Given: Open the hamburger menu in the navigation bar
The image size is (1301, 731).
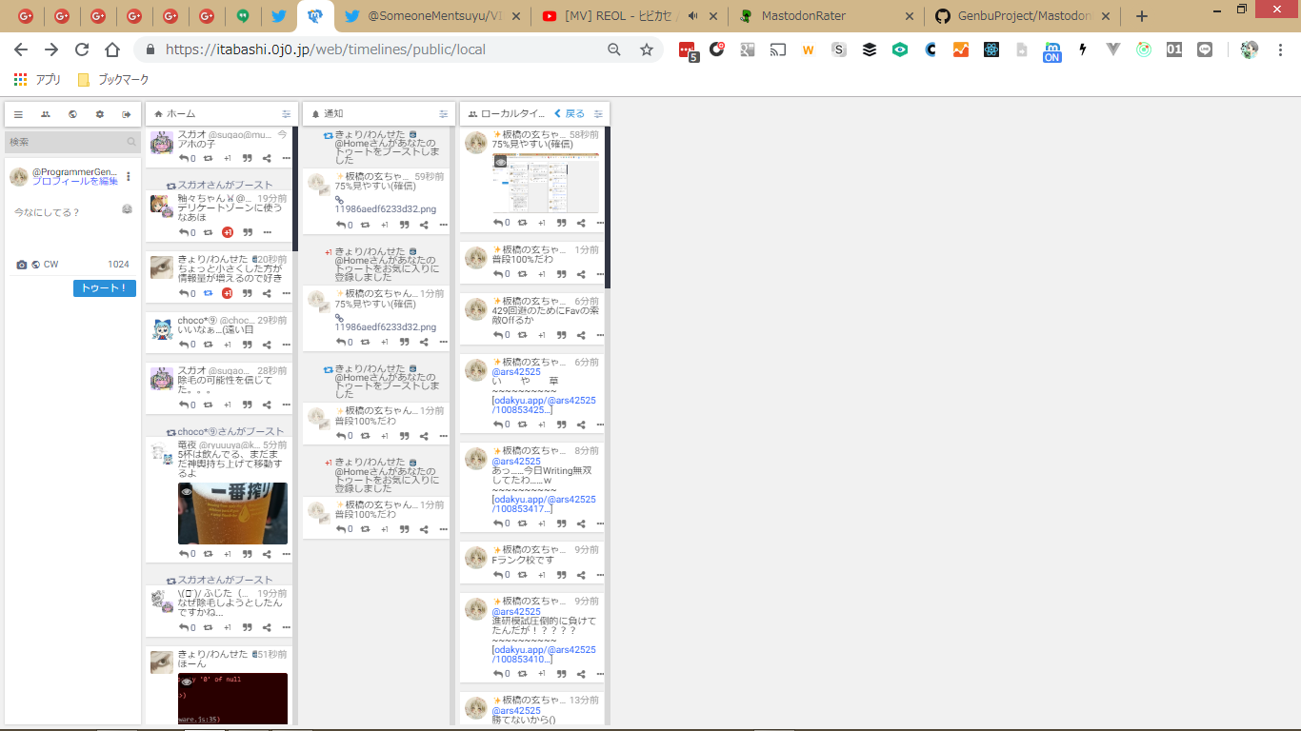Looking at the screenshot, I should coord(18,114).
